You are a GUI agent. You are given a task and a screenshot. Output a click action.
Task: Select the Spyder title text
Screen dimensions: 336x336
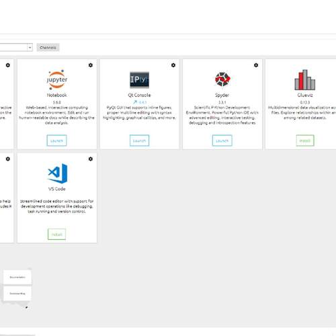tap(222, 95)
